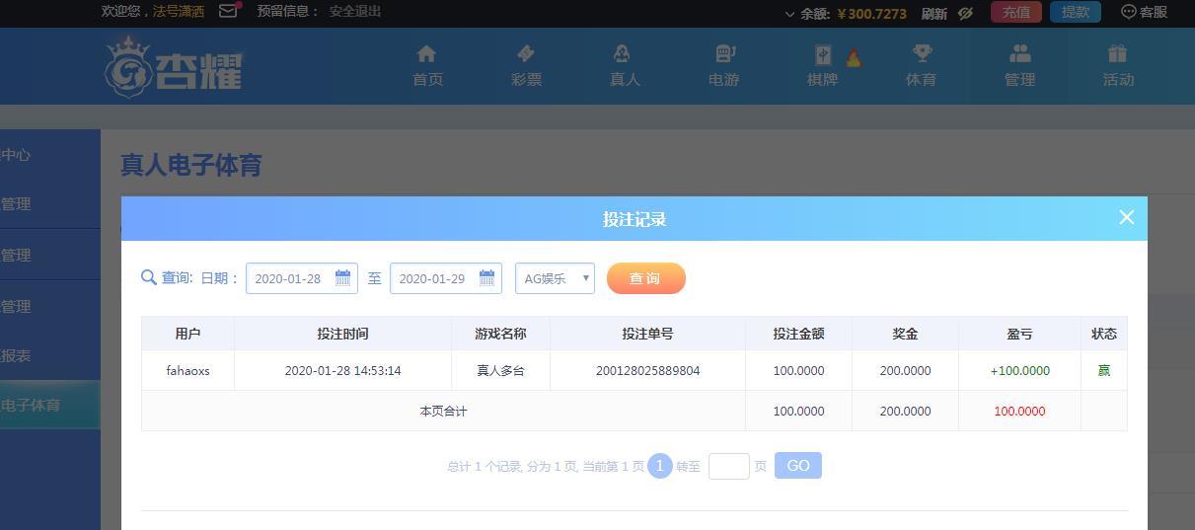The height and width of the screenshot is (530, 1195).
Task: Click the magnifier 查询 search icon
Action: 149,277
